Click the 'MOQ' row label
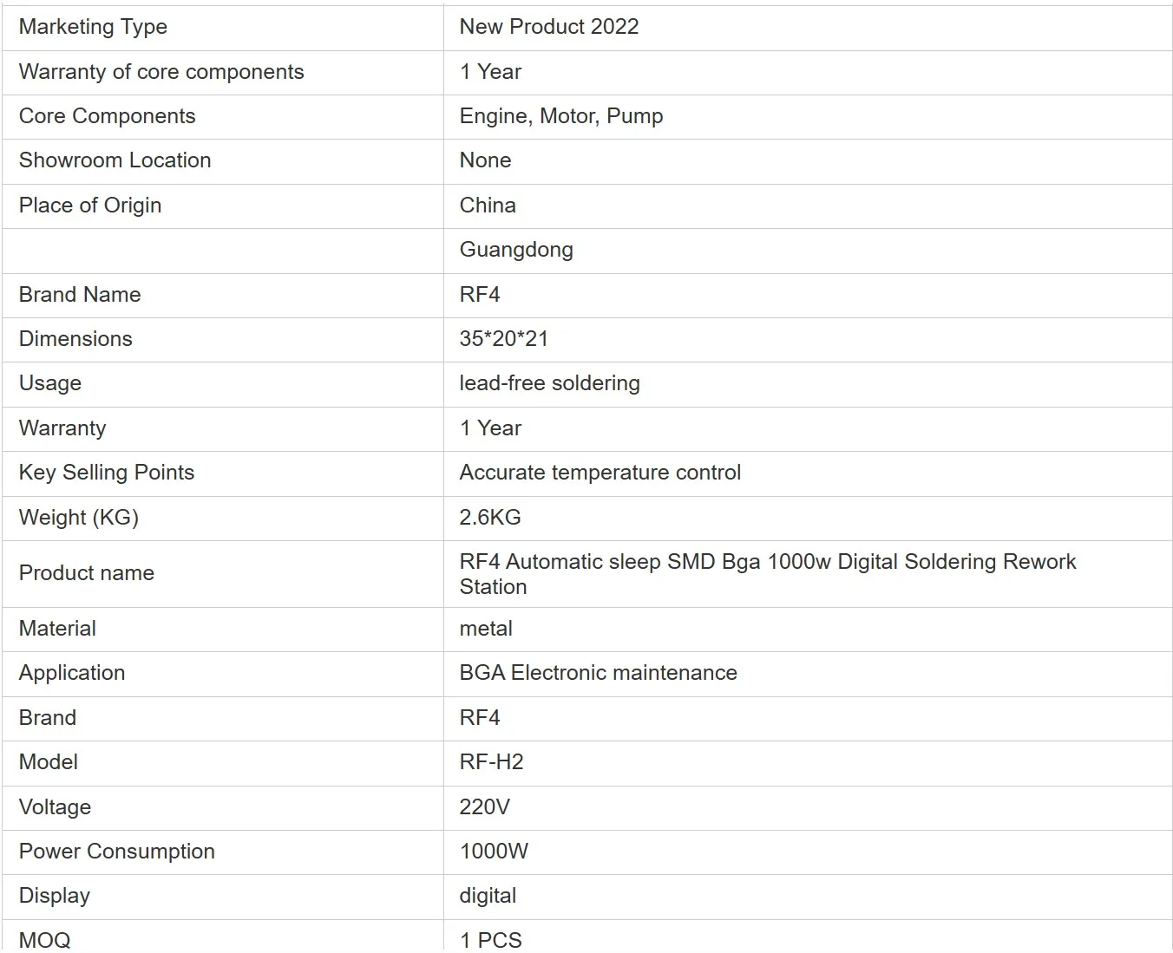 click(45, 940)
